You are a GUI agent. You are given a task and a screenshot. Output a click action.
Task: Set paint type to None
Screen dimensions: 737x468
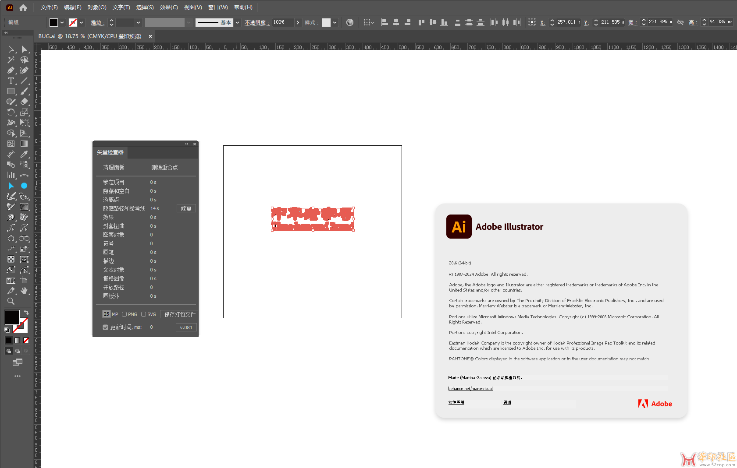26,341
